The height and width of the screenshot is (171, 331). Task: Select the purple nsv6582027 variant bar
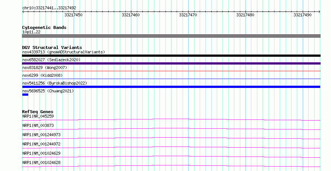pyautogui.click(x=171, y=63)
